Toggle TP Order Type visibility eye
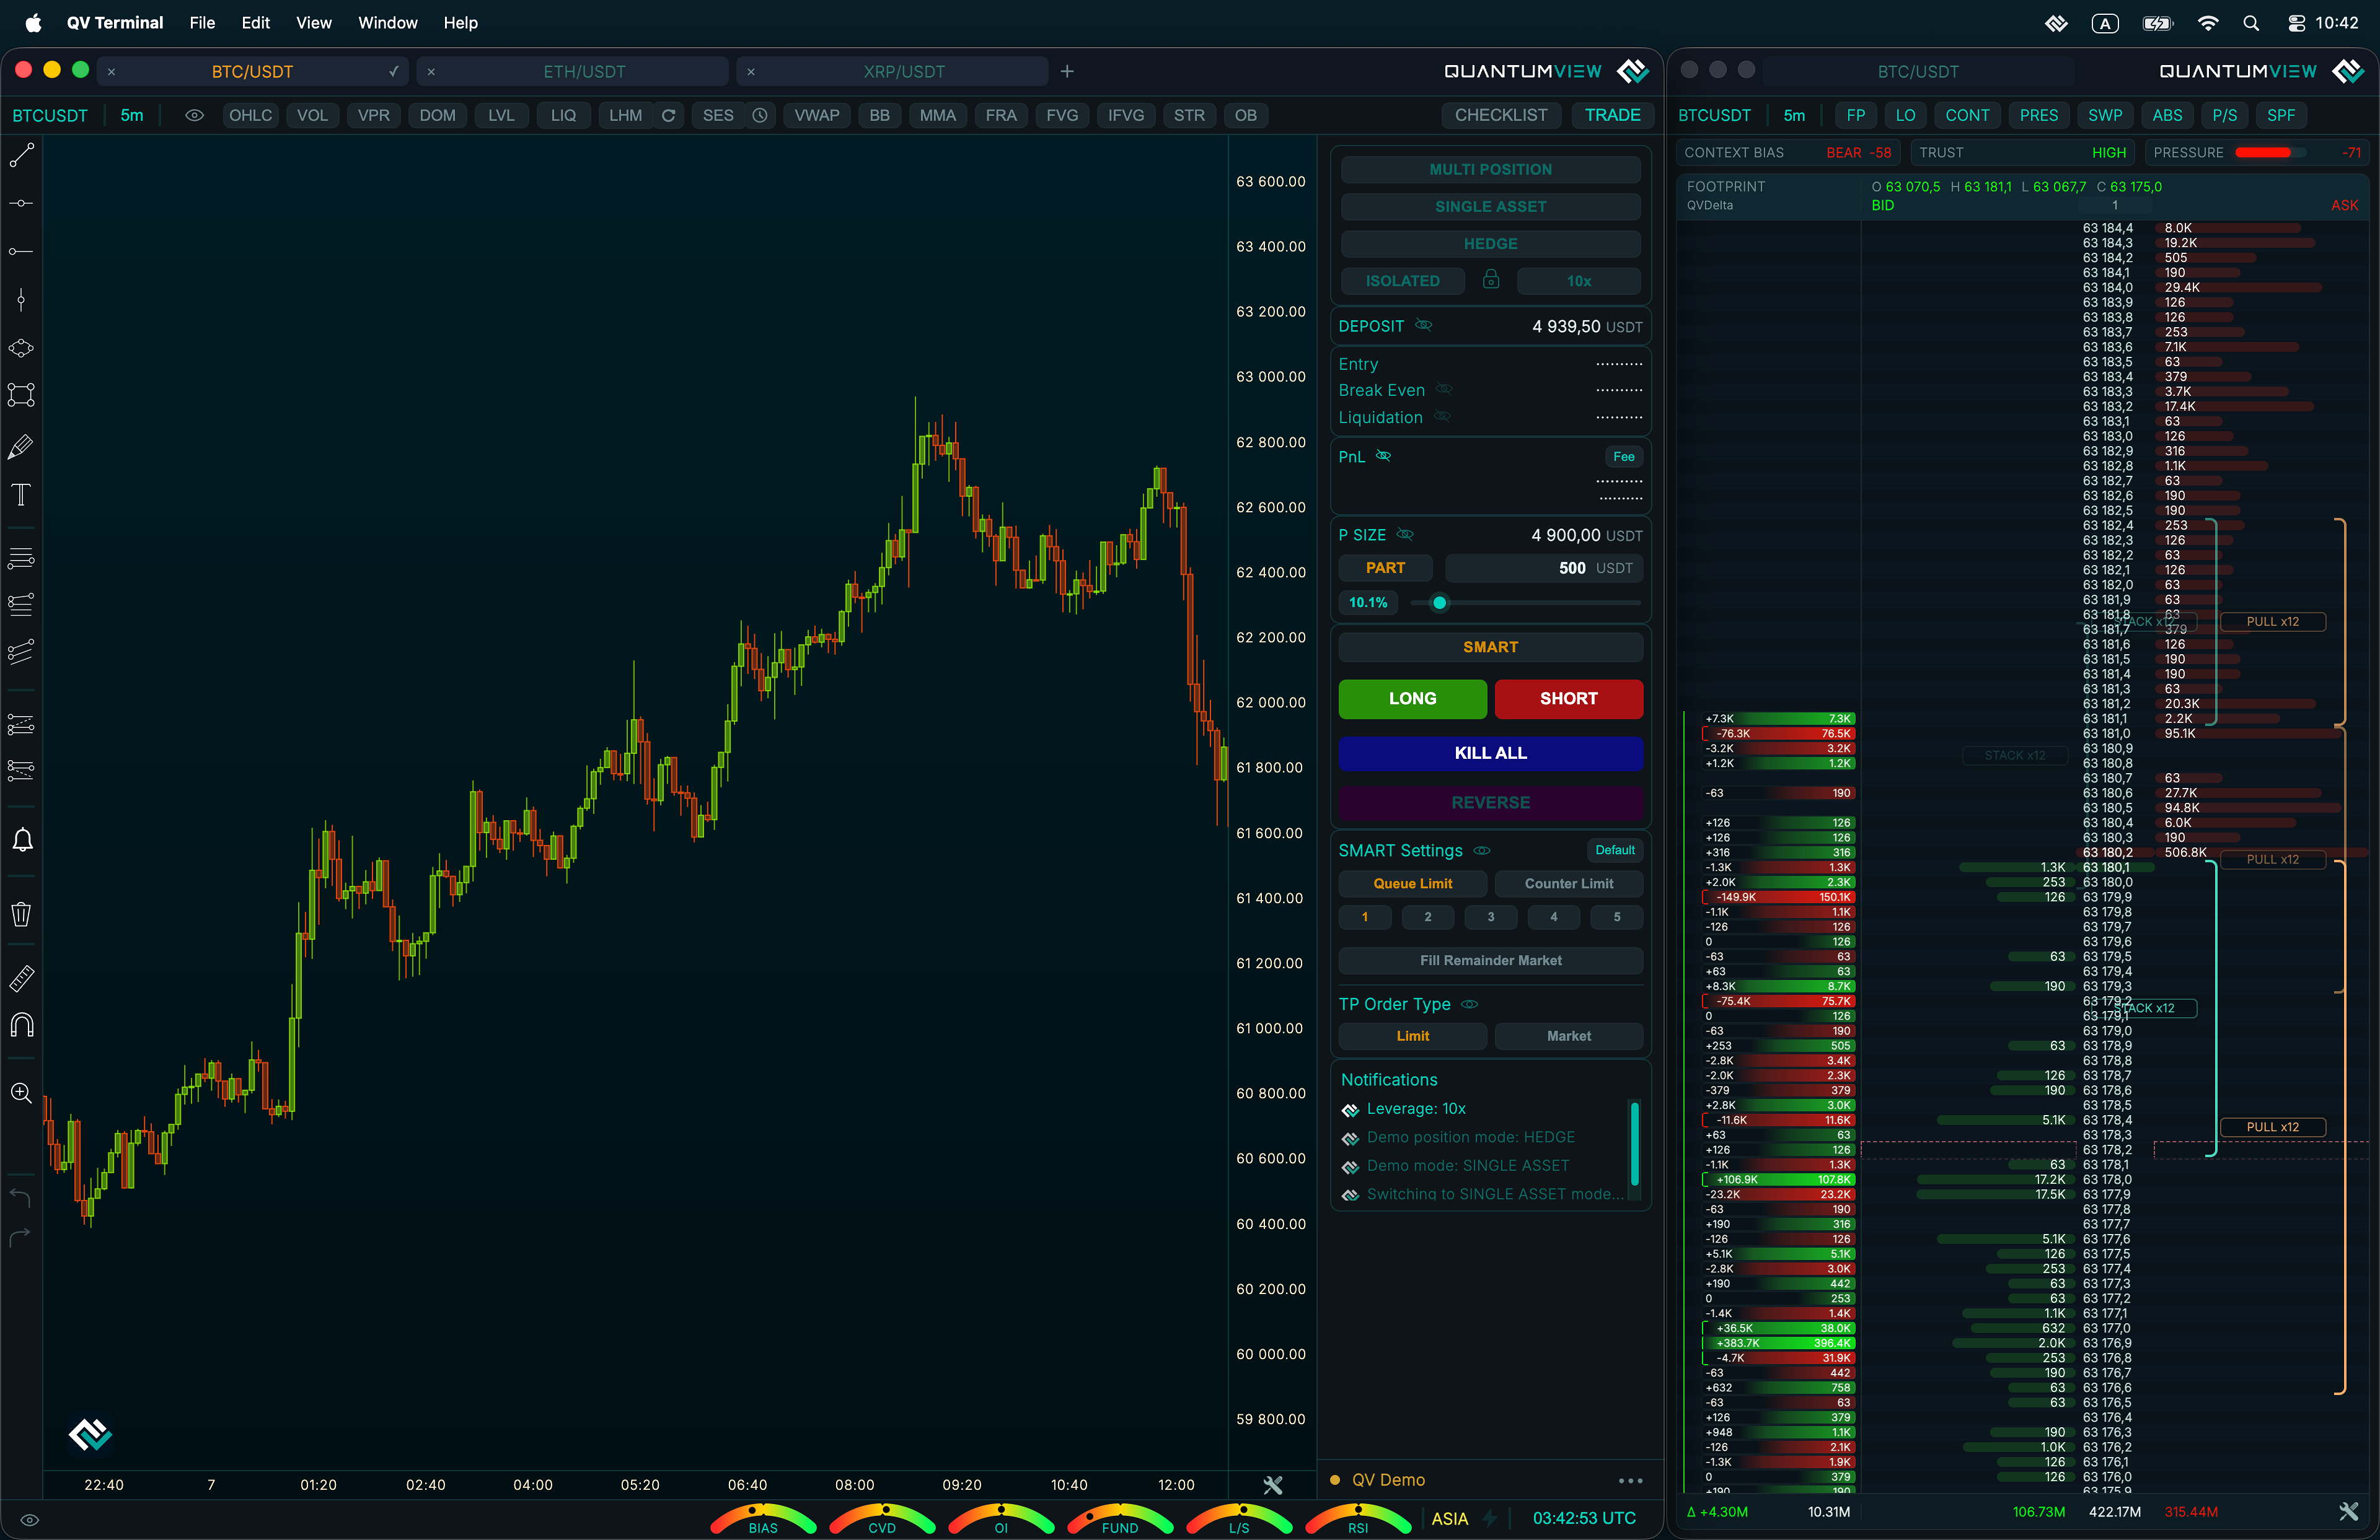 click(1470, 1004)
